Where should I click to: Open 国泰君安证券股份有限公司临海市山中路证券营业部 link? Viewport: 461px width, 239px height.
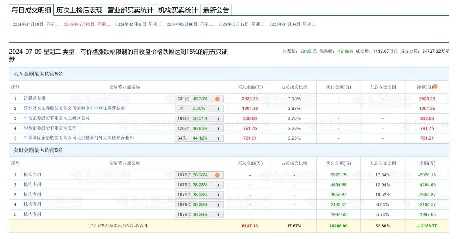74,108
